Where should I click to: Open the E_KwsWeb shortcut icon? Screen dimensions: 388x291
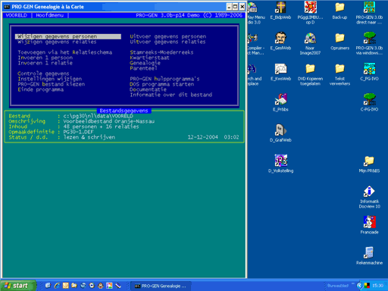tap(280, 72)
